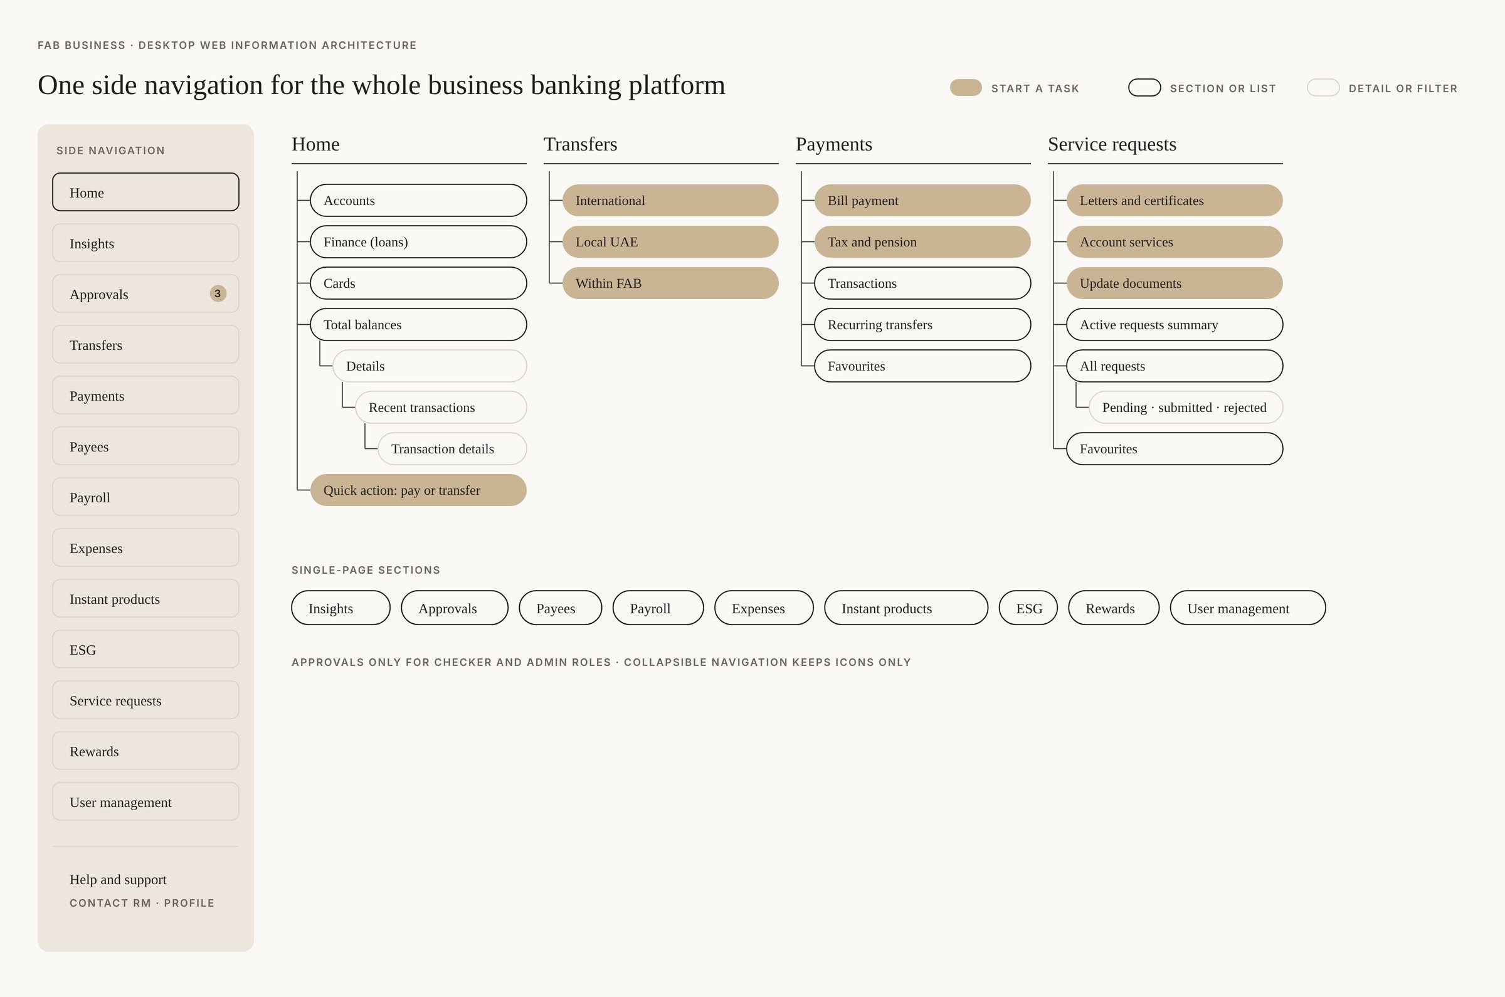Select Home in the side navigation

click(145, 192)
